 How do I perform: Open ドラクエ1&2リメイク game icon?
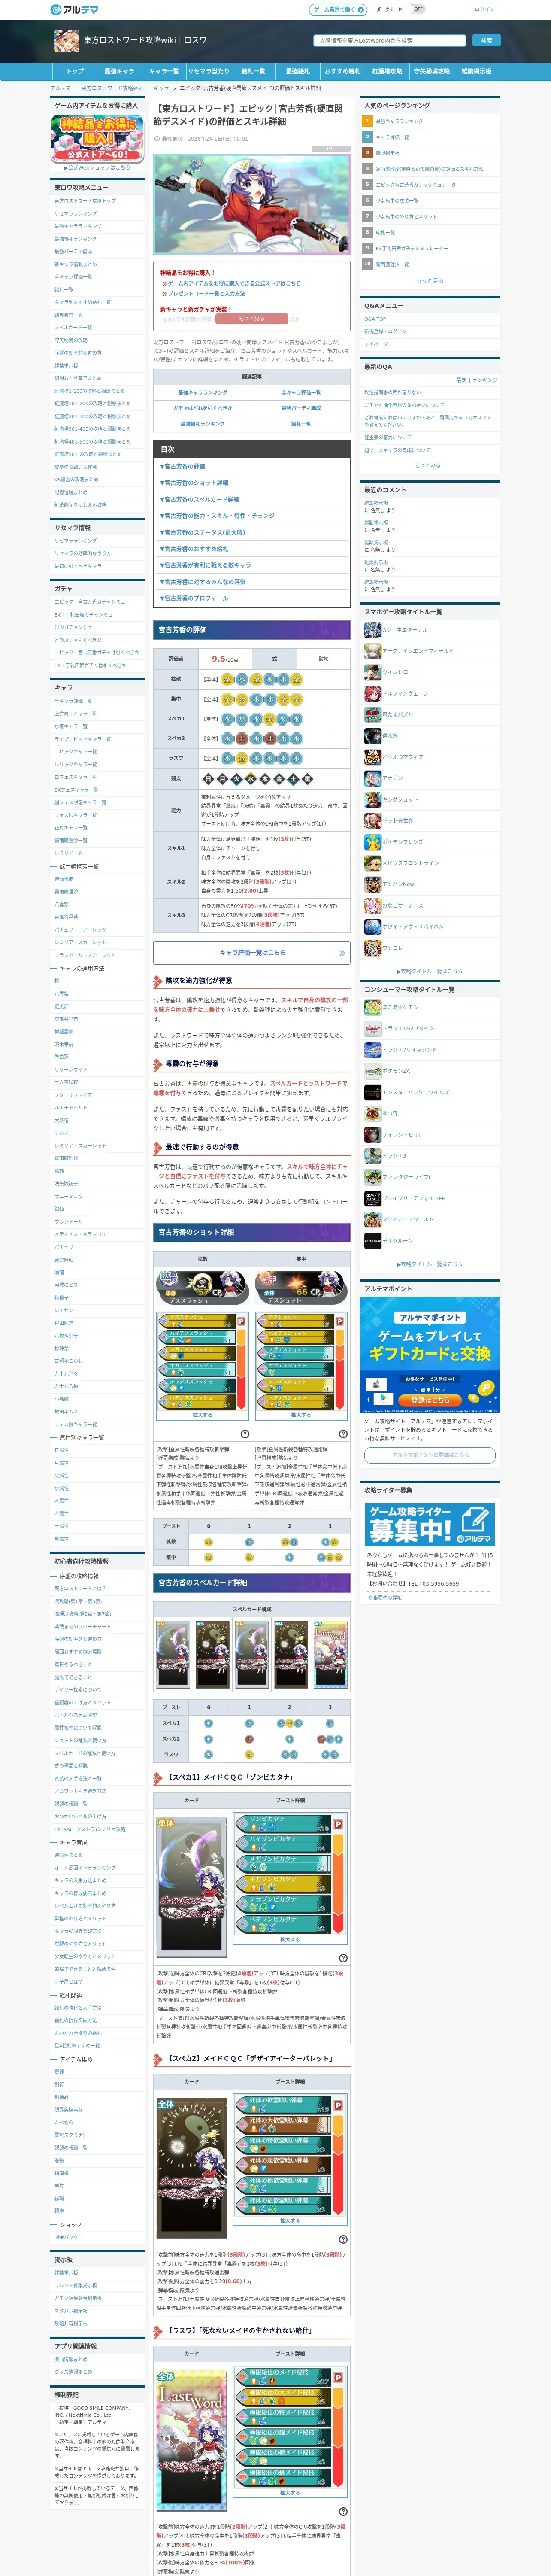pyautogui.click(x=372, y=1028)
